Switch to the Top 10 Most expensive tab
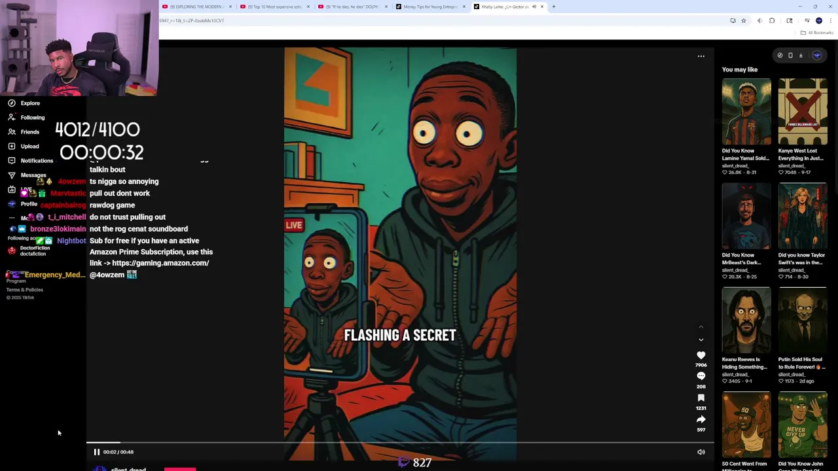This screenshot has height=471, width=838. 275,7
